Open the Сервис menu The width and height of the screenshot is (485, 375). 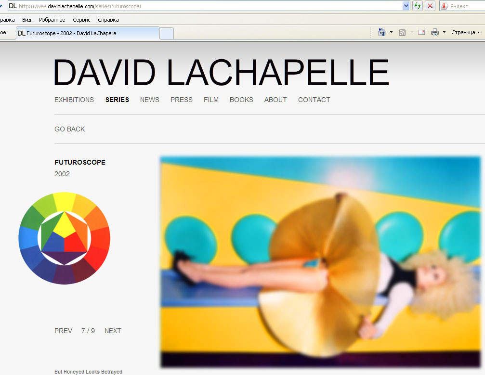pyautogui.click(x=81, y=20)
